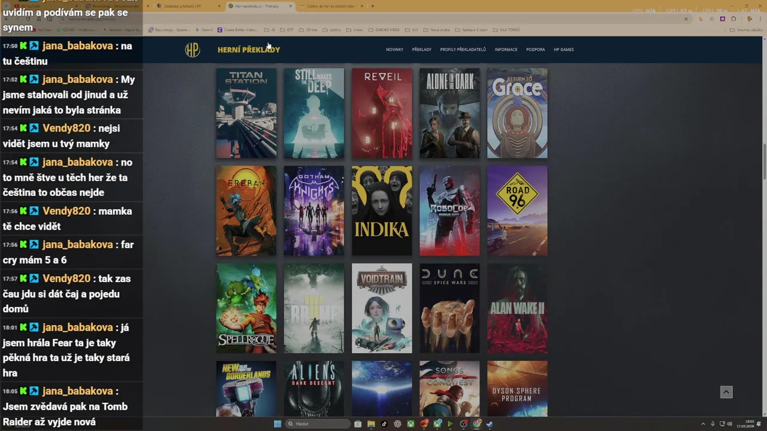Open the RoboCop Rogue City cover
This screenshot has width=767, height=431.
pyautogui.click(x=449, y=211)
